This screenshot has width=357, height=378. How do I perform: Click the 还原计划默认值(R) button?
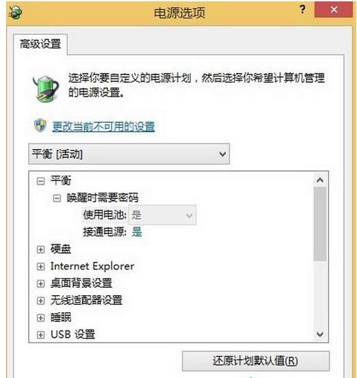[256, 361]
